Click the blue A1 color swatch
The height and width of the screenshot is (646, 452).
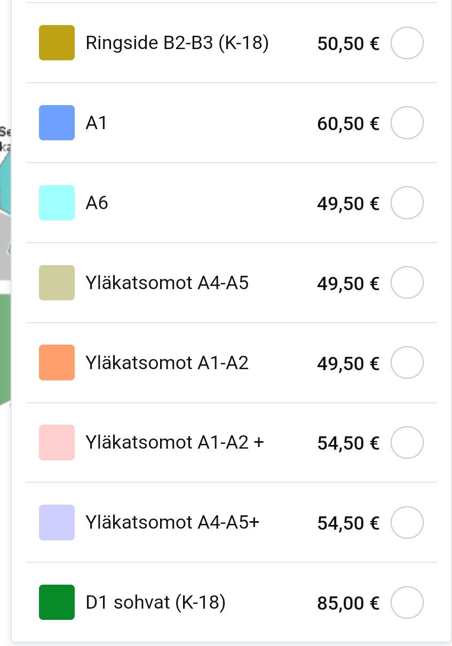click(57, 123)
